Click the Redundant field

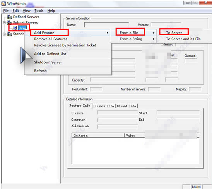[x=96, y=89]
